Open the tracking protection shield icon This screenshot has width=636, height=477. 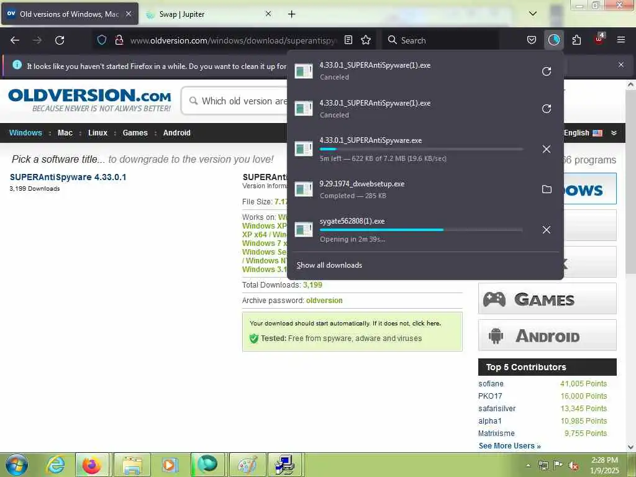tap(102, 40)
